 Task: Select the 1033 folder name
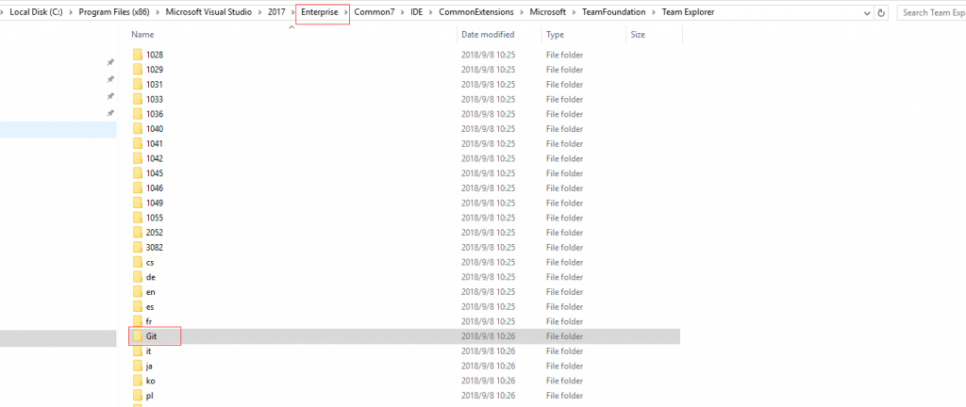click(x=155, y=99)
